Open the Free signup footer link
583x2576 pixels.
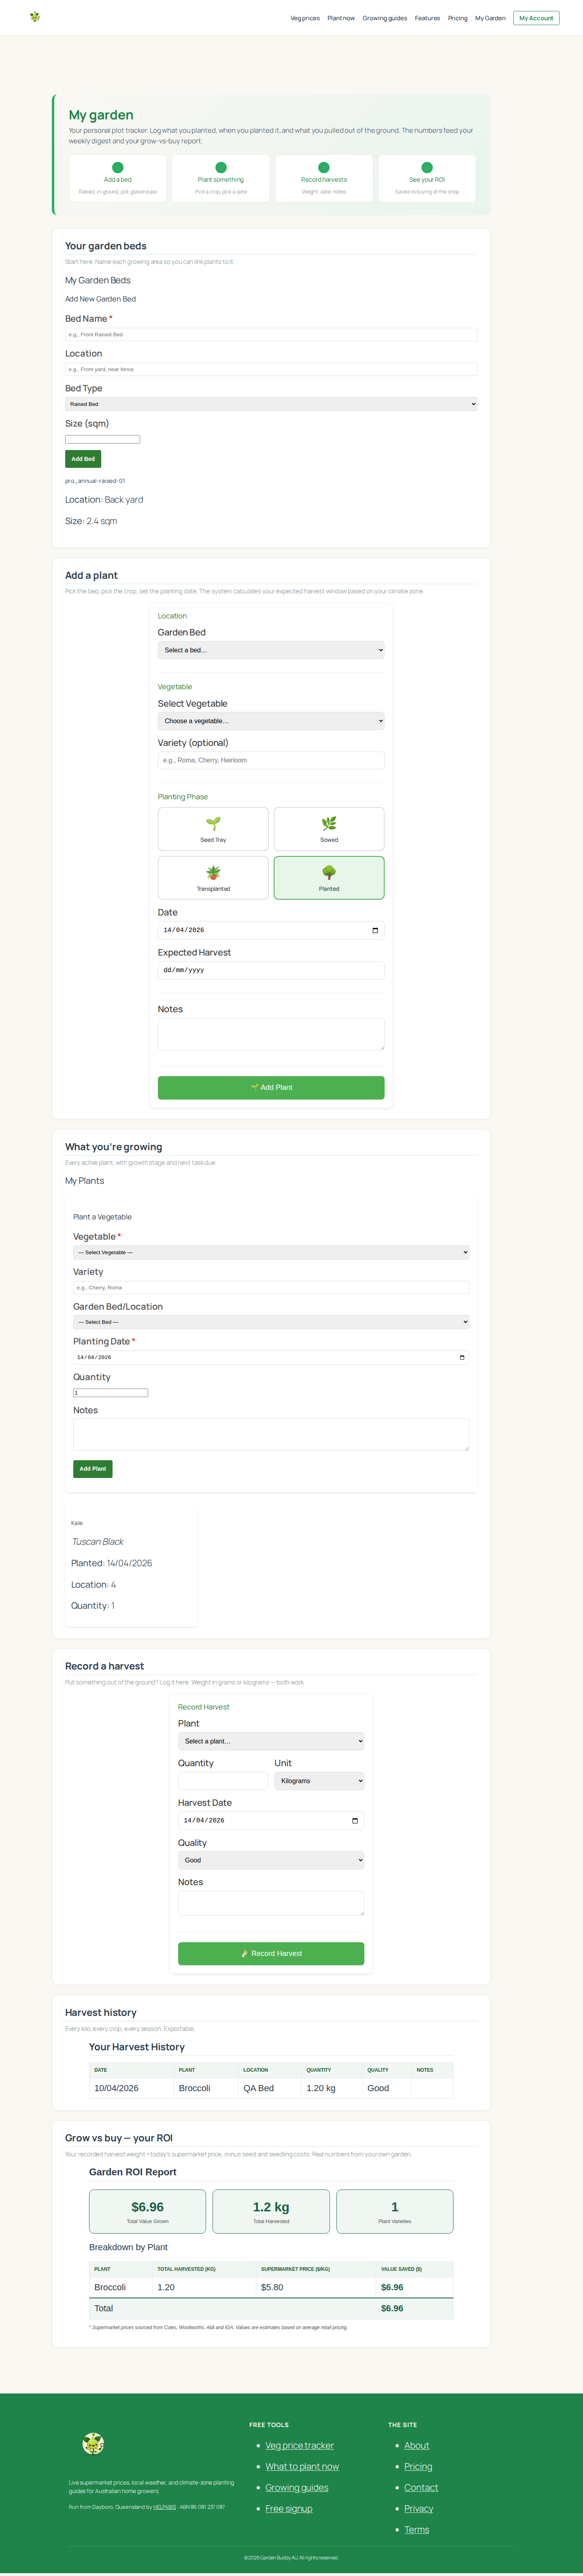pyautogui.click(x=289, y=2508)
